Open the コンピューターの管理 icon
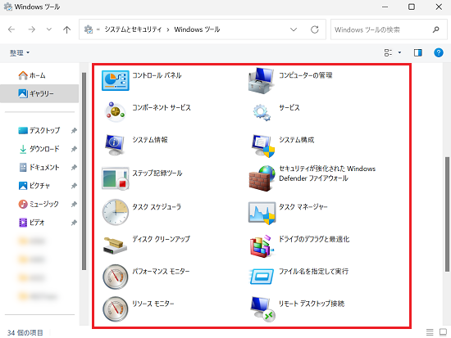This screenshot has width=451, height=338. click(x=261, y=81)
